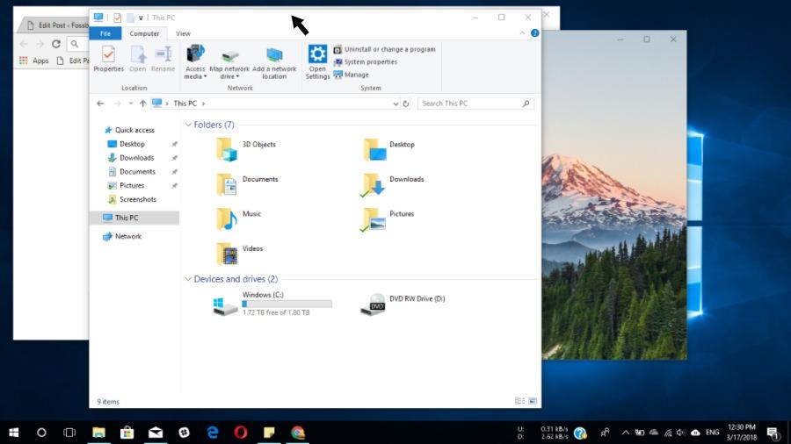
Task: Collapse the Folders (7) section
Action: 188,125
